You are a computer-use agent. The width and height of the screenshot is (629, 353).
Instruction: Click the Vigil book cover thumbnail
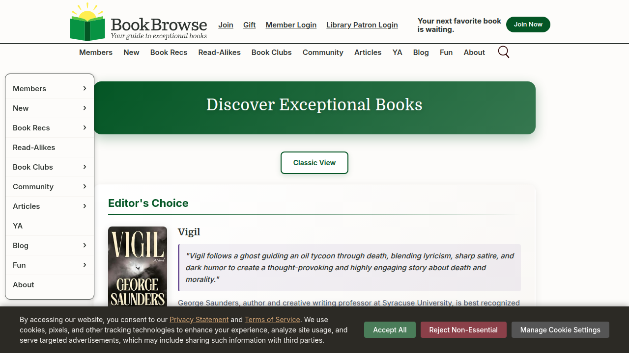(138, 266)
